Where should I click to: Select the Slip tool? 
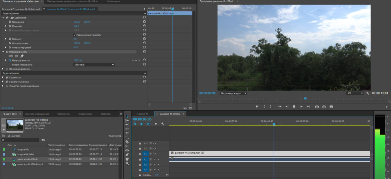click(127, 146)
